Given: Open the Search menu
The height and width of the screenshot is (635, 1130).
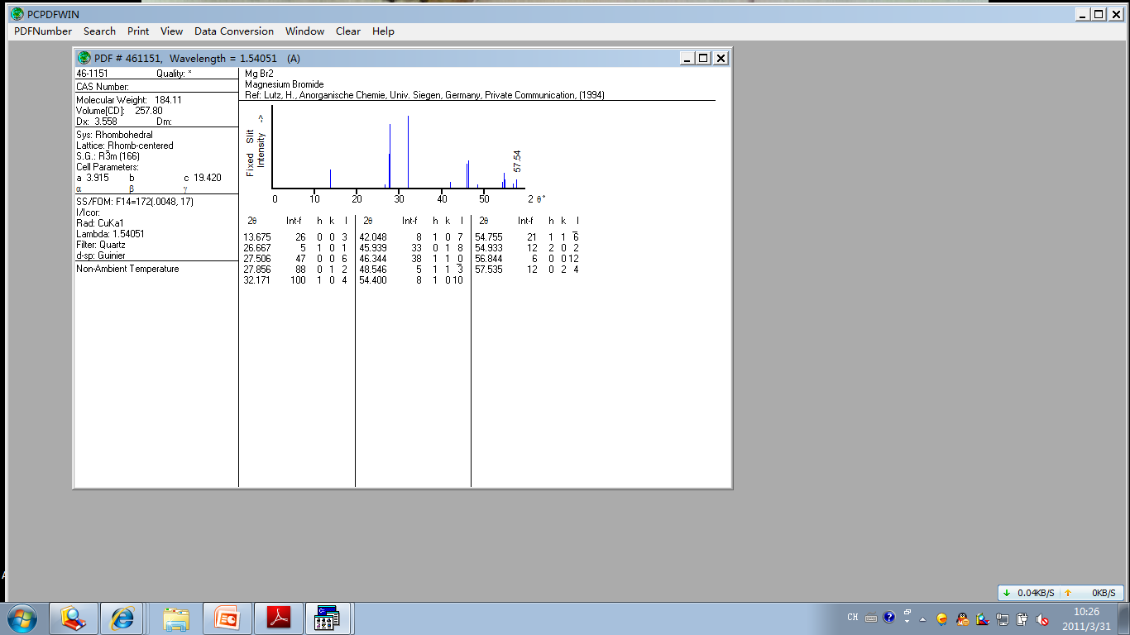Looking at the screenshot, I should pyautogui.click(x=99, y=31).
